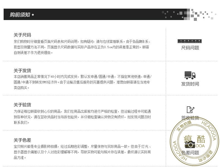Click the delivery truck icon
This screenshot has width=220, height=167.
[190, 75]
